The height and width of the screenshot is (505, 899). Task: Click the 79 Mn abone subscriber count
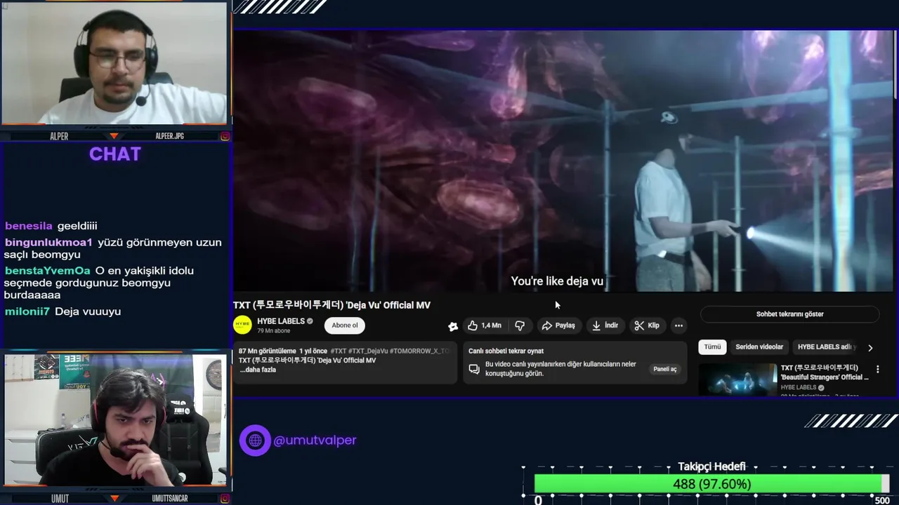click(273, 331)
